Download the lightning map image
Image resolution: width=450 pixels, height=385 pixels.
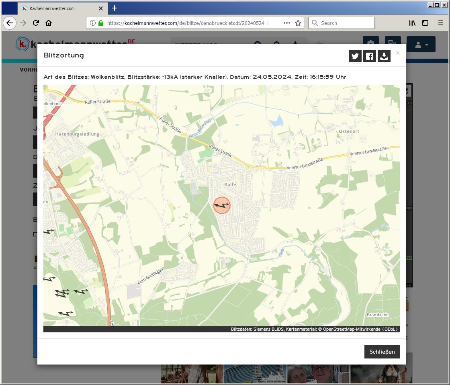[x=384, y=56]
